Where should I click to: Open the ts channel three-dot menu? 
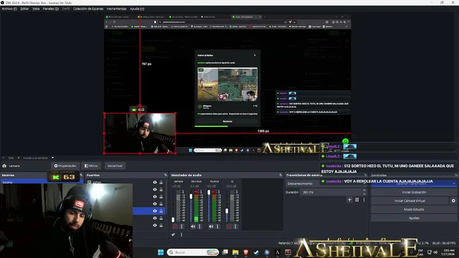[x=235, y=226]
